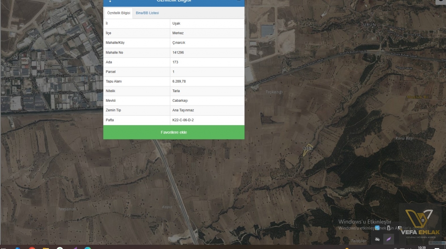Click the yellow 'Musluk Br.' map label
Screen dimensions: 446x249
pyautogui.click(x=418, y=97)
